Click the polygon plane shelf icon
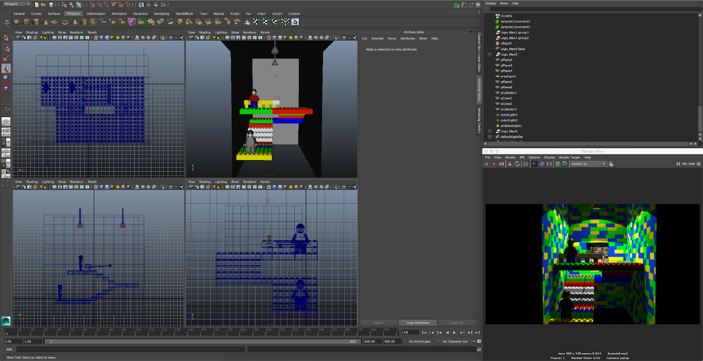Viewport: 703px width, 361px height. (56, 22)
